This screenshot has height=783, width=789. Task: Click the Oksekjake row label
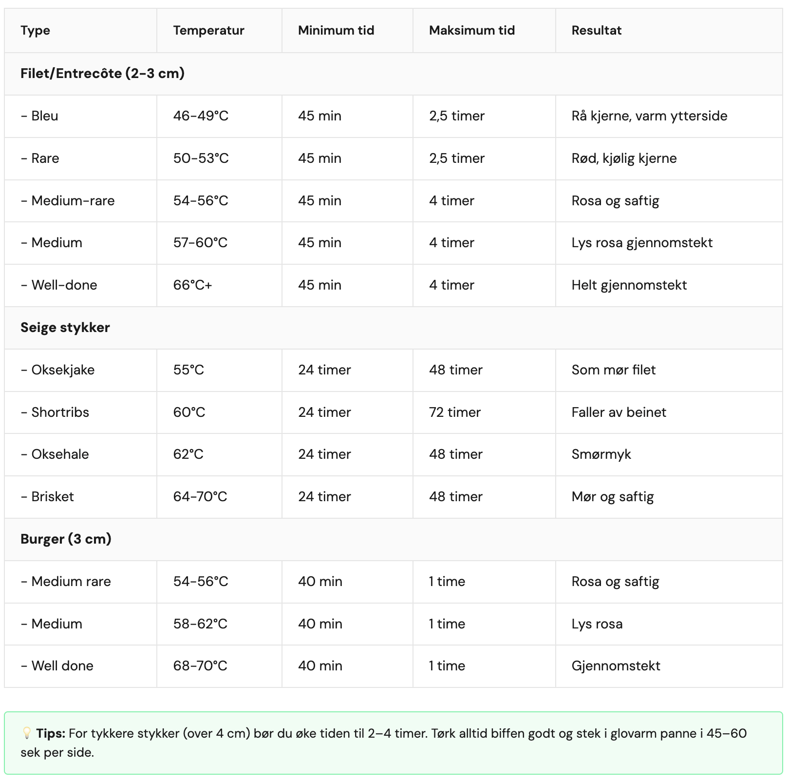[58, 370]
